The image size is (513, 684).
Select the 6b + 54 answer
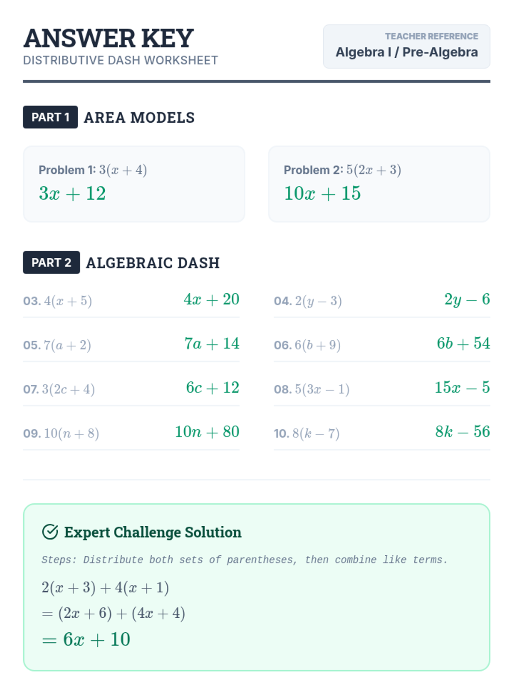463,343
